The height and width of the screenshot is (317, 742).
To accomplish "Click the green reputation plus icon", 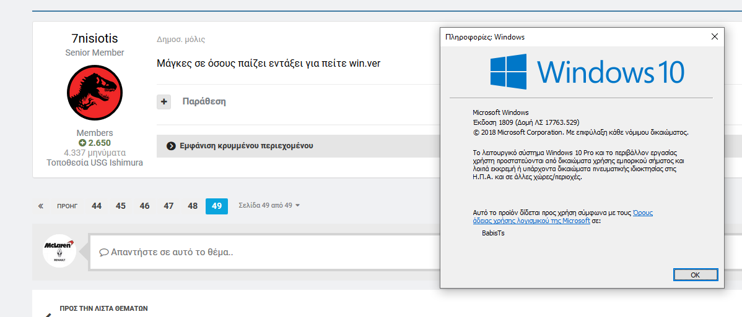I will pos(82,143).
